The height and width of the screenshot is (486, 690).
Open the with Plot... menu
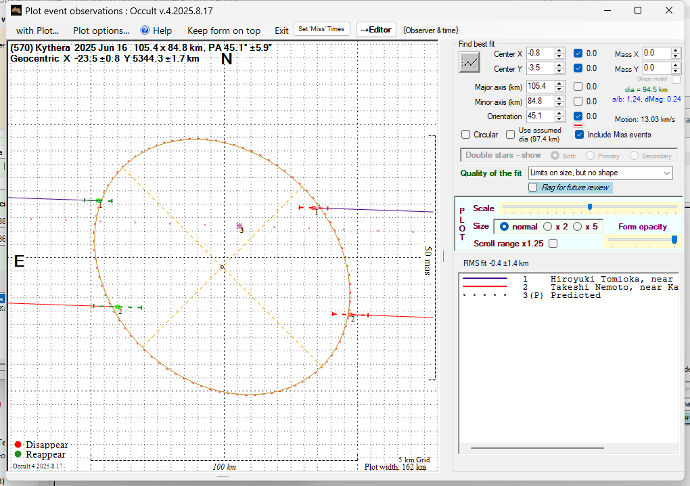coord(37,30)
